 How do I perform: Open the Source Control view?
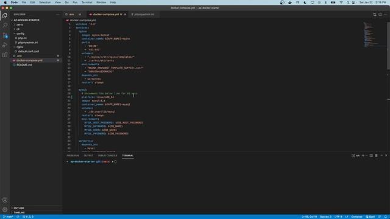point(5,35)
